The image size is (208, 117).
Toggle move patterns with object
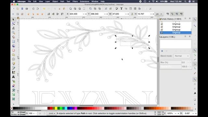(x=181, y=14)
